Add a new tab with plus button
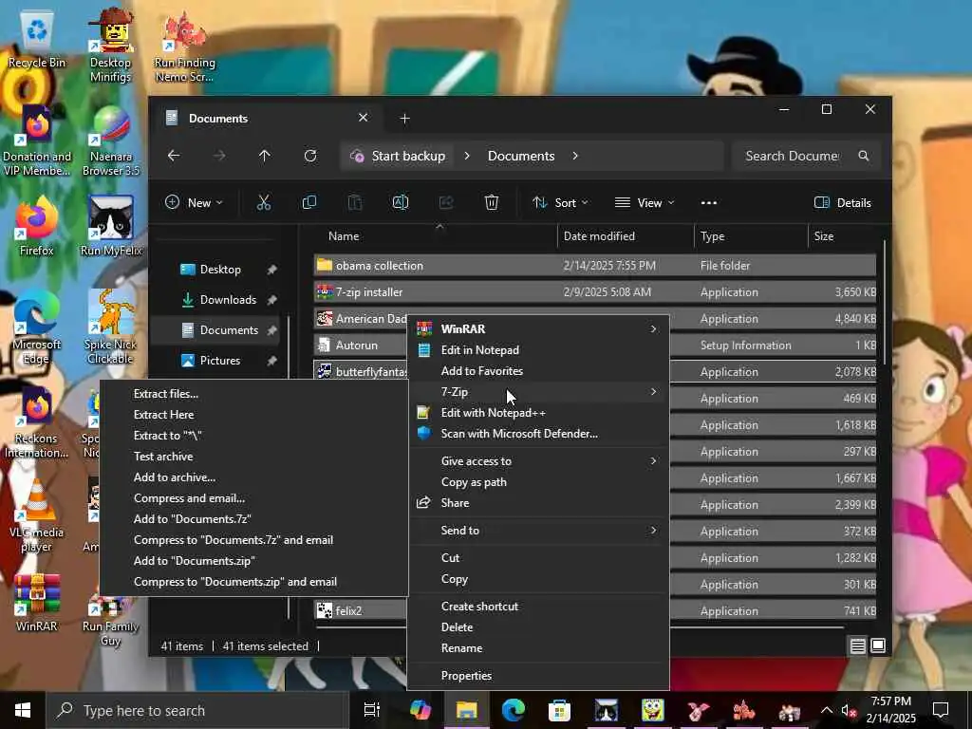Image resolution: width=972 pixels, height=729 pixels. coord(404,119)
